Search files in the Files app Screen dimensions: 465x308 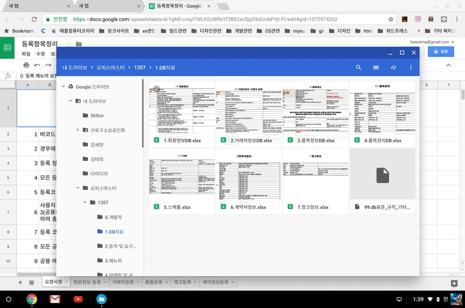[359, 67]
